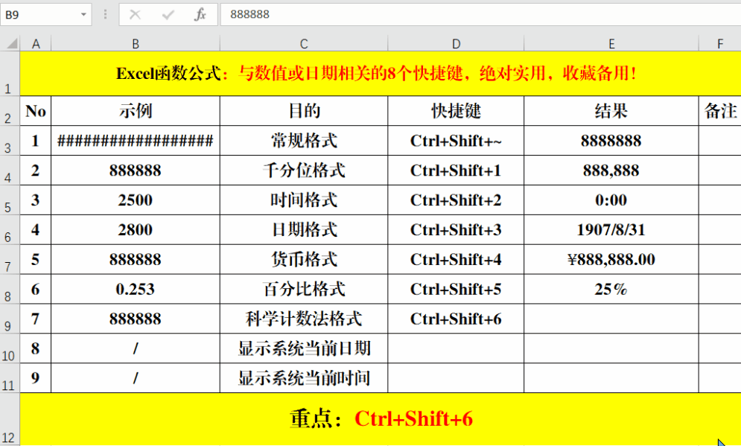Click the Cancel (X) formula bar icon

pos(135,15)
